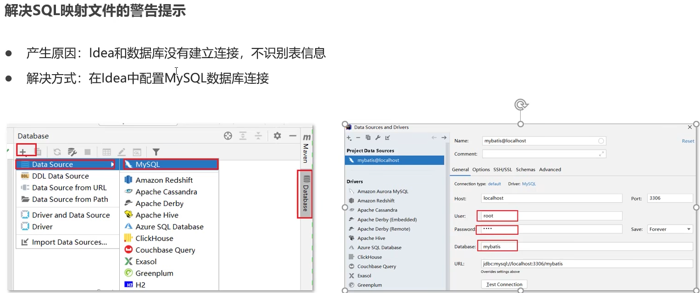700x293 pixels.
Task: Click the default connection type link
Action: coord(494,184)
